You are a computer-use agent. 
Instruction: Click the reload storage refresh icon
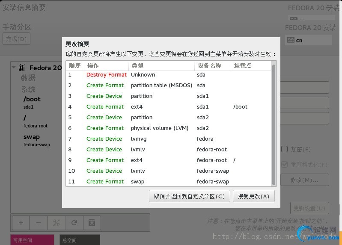pos(74,223)
